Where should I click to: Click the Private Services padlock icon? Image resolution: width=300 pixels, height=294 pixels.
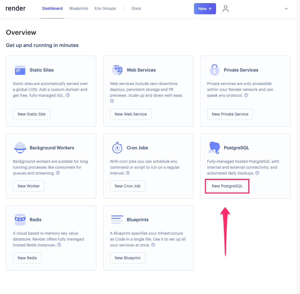pos(214,70)
